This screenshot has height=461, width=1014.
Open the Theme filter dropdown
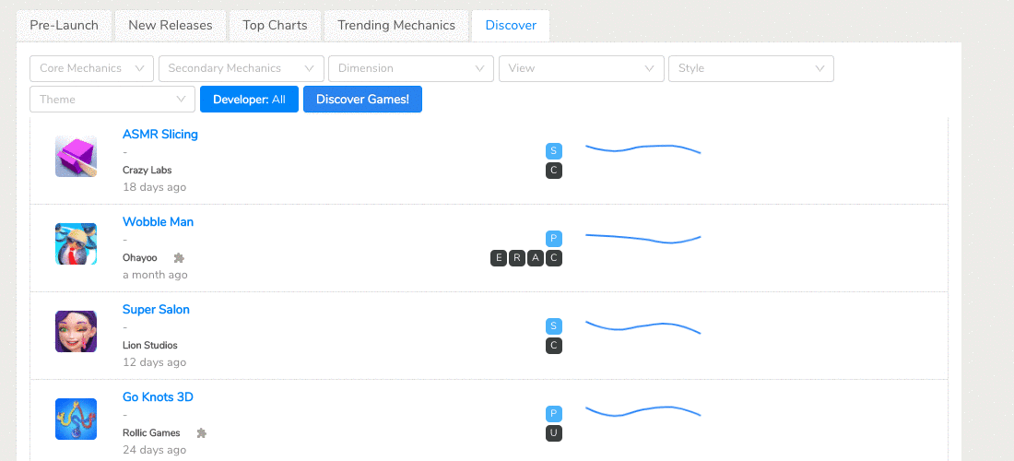coord(112,99)
